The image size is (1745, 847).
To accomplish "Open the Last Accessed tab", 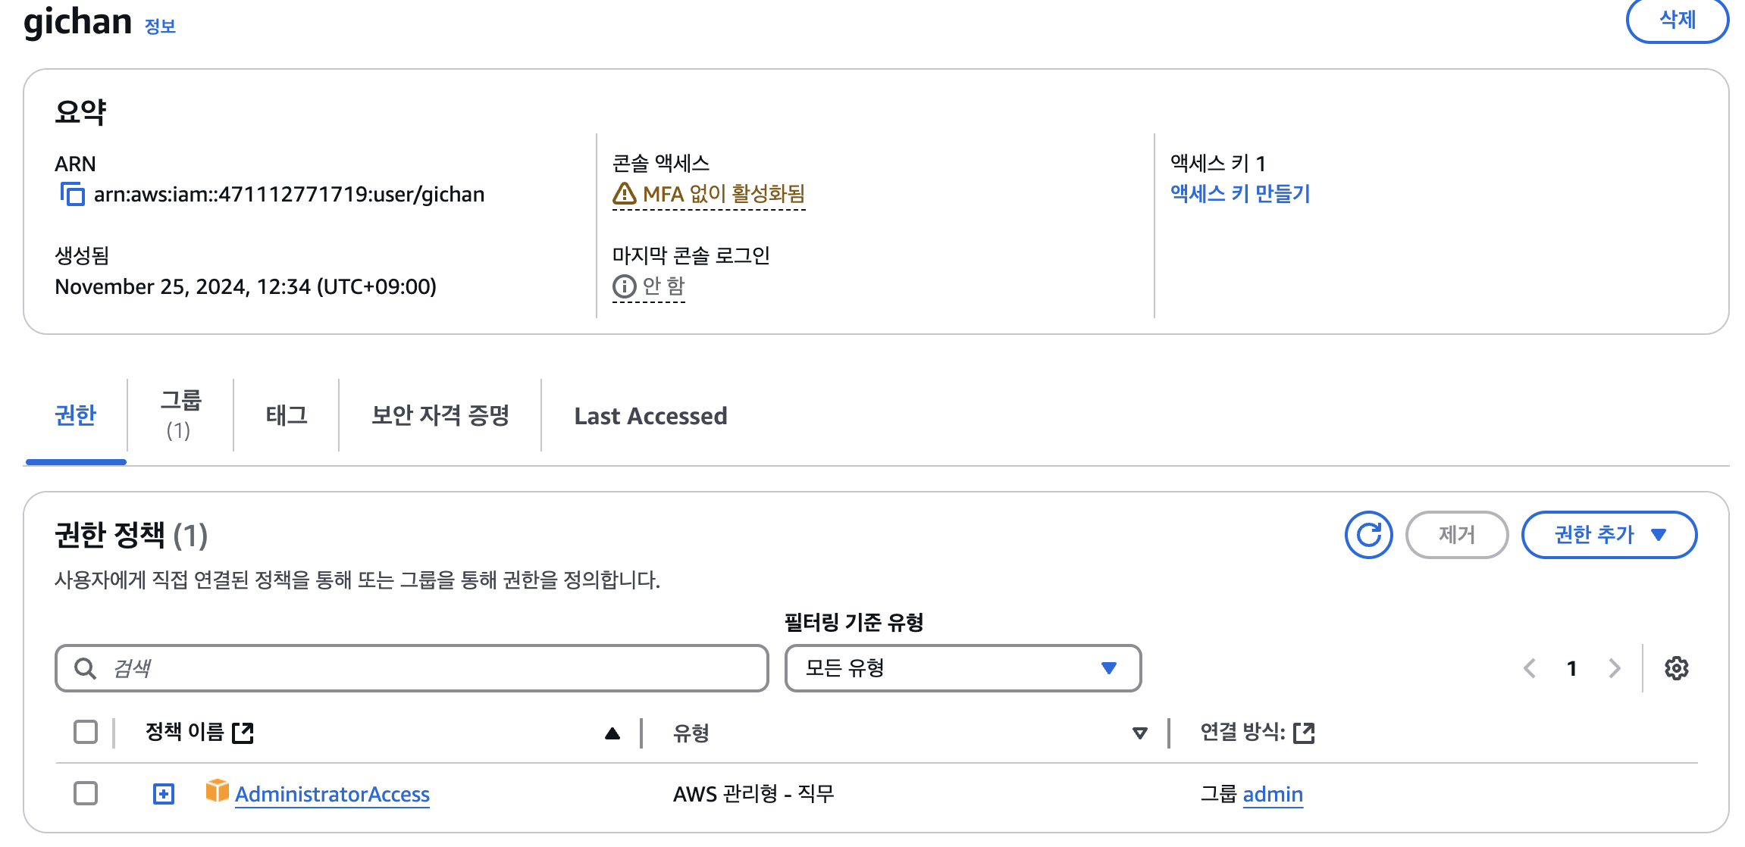I will [x=650, y=415].
